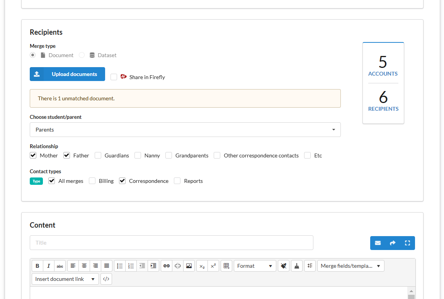Screen dimensions: 444x299
Task: Click into the Title input field
Action: (x=171, y=242)
